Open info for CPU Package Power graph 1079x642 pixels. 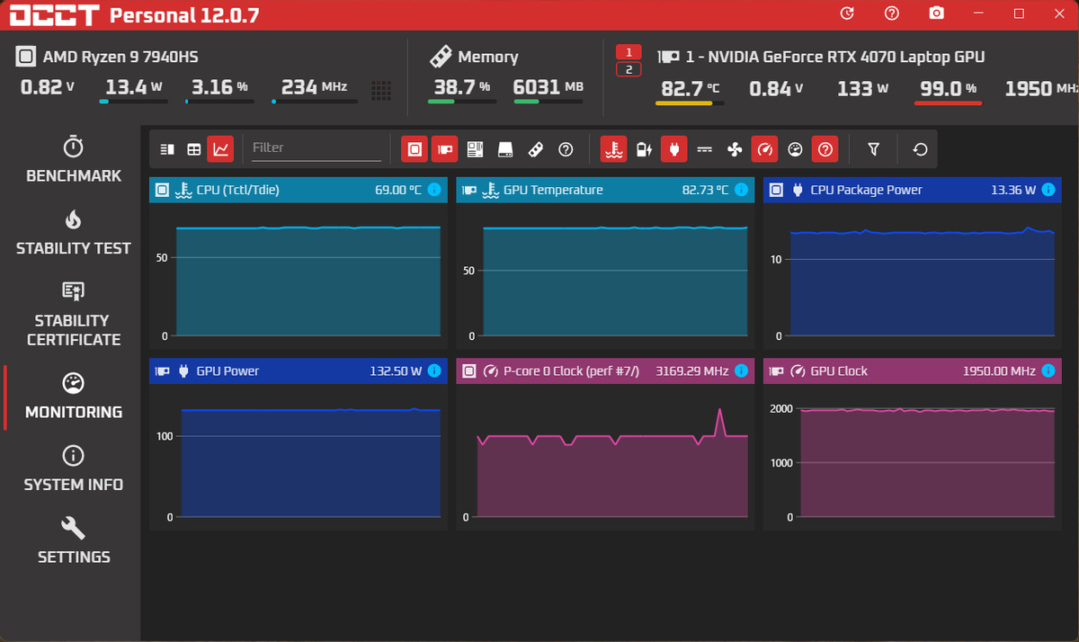[x=1048, y=190]
